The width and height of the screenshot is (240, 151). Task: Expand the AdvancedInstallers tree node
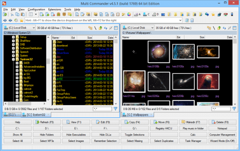[17, 67]
